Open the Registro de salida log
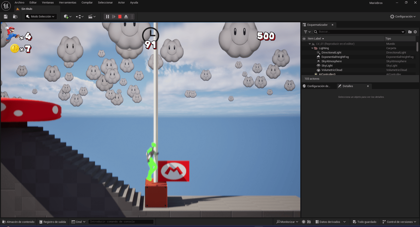Image resolution: width=420 pixels, height=227 pixels. click(52, 222)
